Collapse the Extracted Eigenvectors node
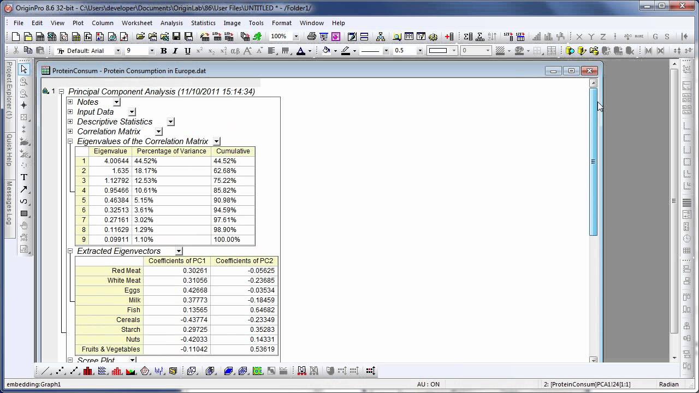The height and width of the screenshot is (393, 699). click(70, 251)
